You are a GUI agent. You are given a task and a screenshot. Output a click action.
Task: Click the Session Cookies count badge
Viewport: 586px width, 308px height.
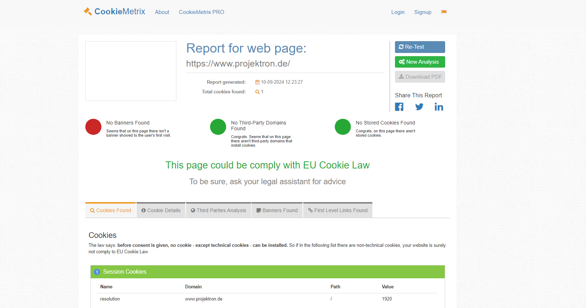[97, 272]
